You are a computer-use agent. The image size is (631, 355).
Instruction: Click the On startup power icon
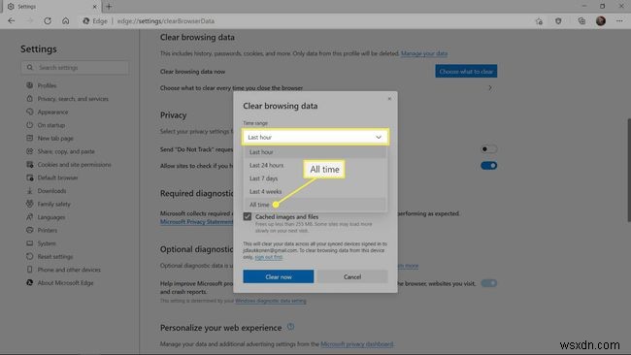pos(30,125)
